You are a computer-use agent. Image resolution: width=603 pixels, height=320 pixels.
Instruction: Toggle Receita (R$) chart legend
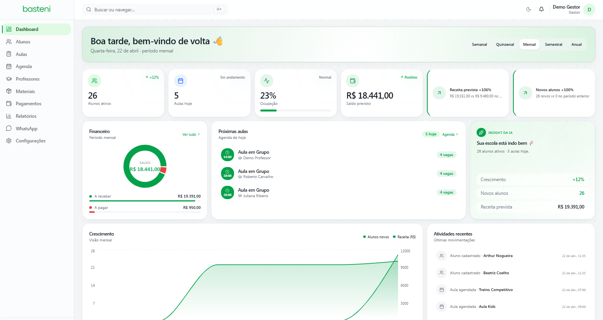pos(405,237)
